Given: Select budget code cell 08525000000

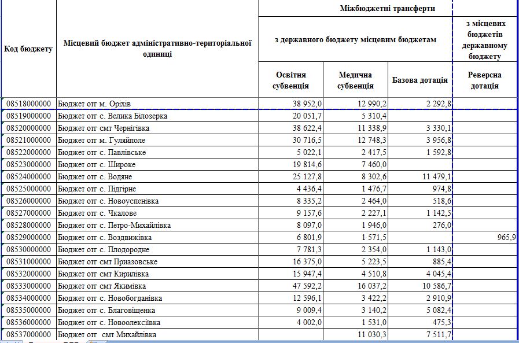Looking at the screenshot, I should (29, 189).
